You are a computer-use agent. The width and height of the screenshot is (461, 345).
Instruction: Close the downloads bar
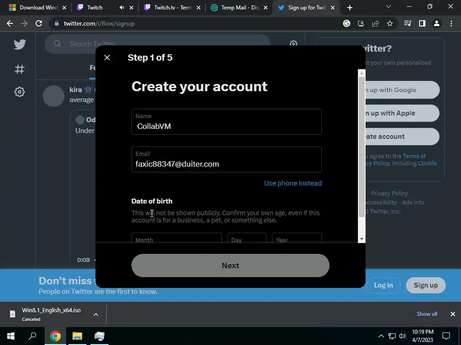coord(453,314)
